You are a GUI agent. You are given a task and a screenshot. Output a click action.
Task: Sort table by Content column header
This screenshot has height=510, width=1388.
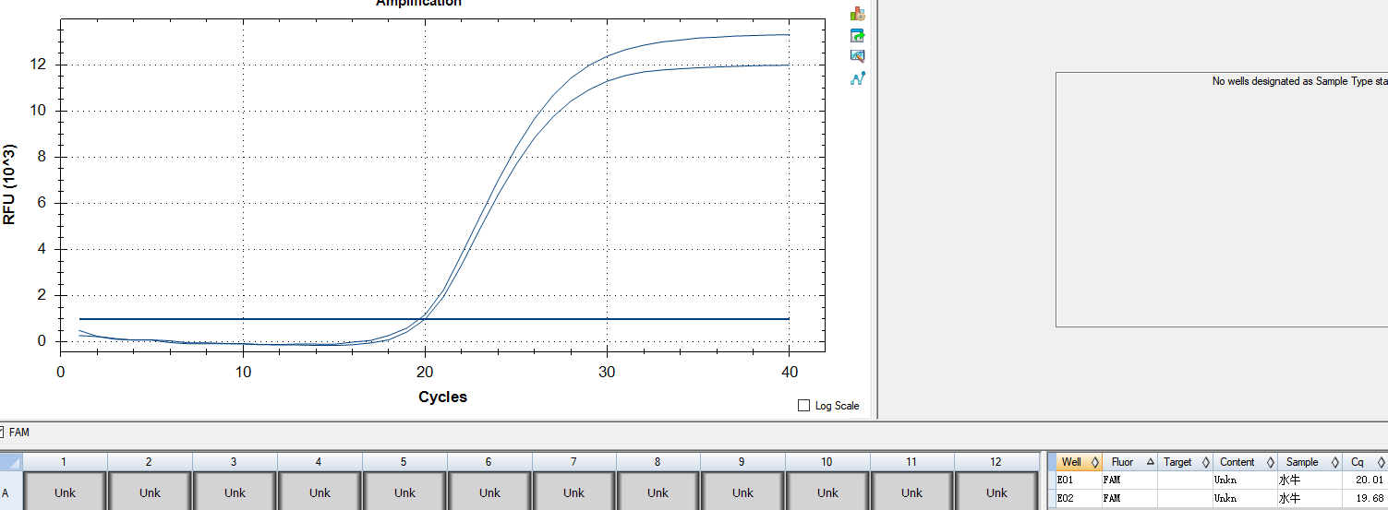(1245, 462)
